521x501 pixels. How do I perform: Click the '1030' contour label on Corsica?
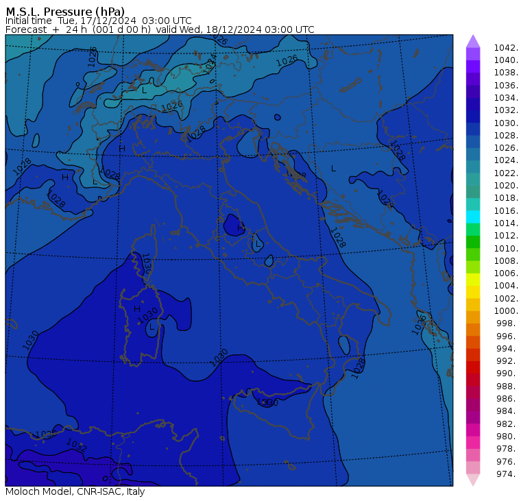click(x=147, y=263)
